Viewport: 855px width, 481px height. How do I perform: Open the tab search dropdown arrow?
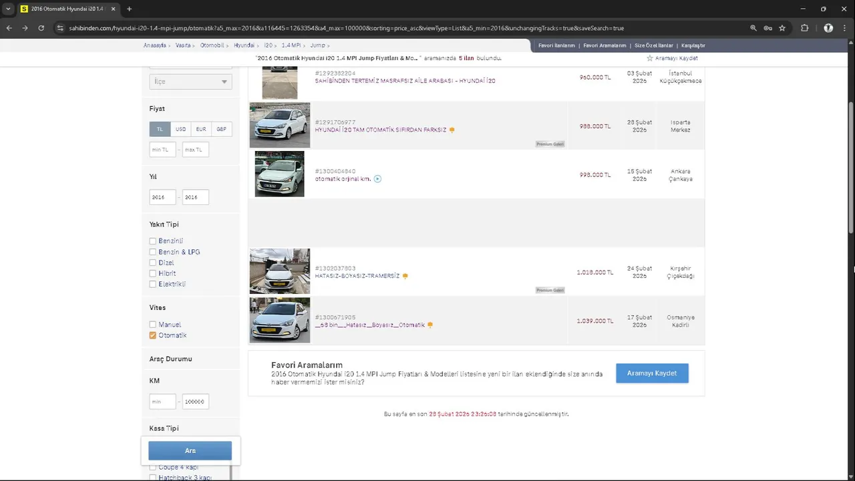8,9
